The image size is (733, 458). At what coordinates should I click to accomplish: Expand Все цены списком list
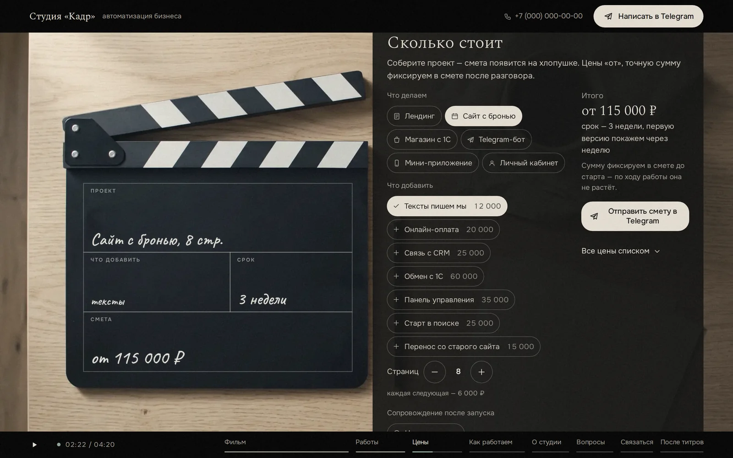click(620, 251)
